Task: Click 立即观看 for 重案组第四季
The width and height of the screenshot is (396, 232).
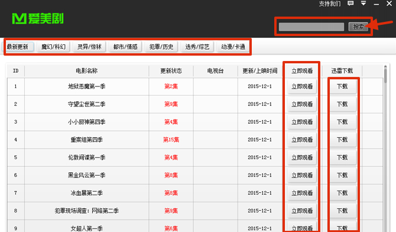Action: (302, 140)
